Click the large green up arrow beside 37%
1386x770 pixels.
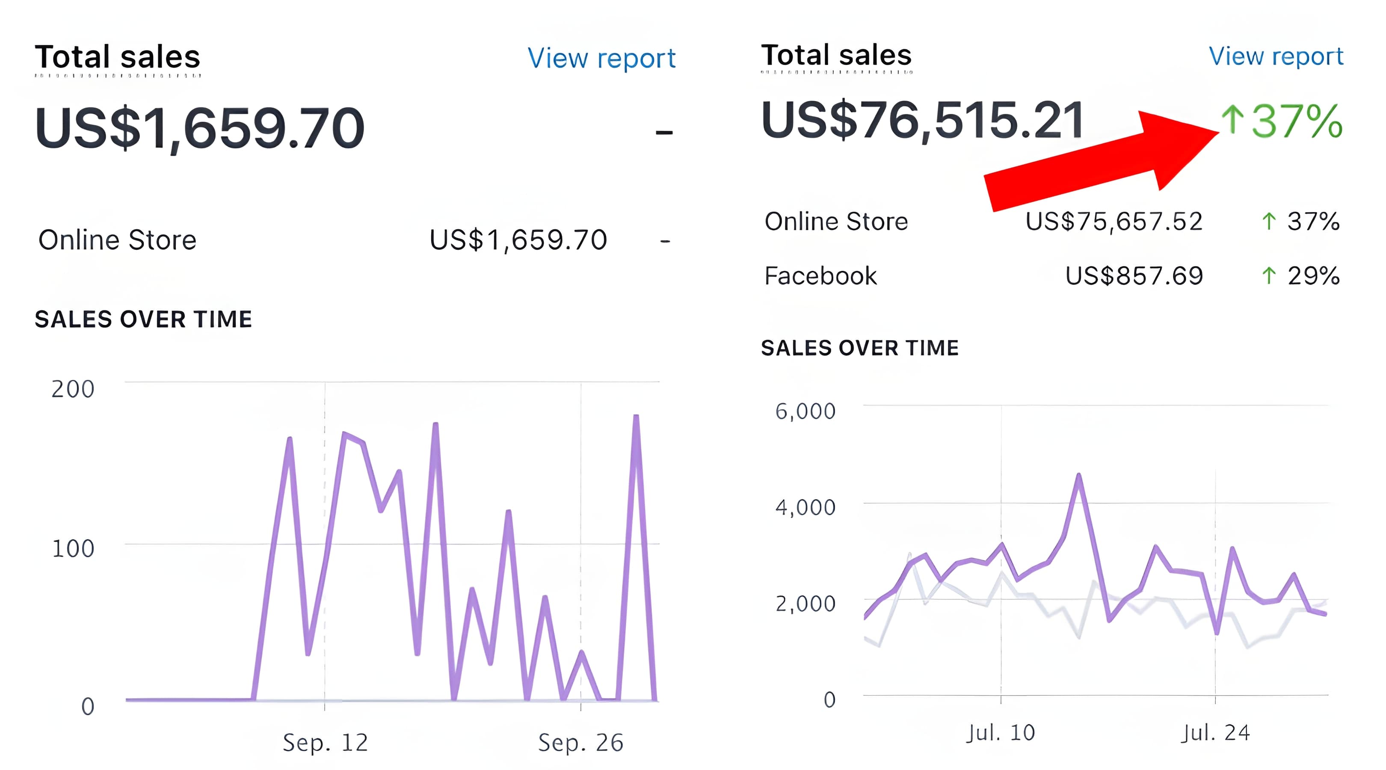point(1232,119)
